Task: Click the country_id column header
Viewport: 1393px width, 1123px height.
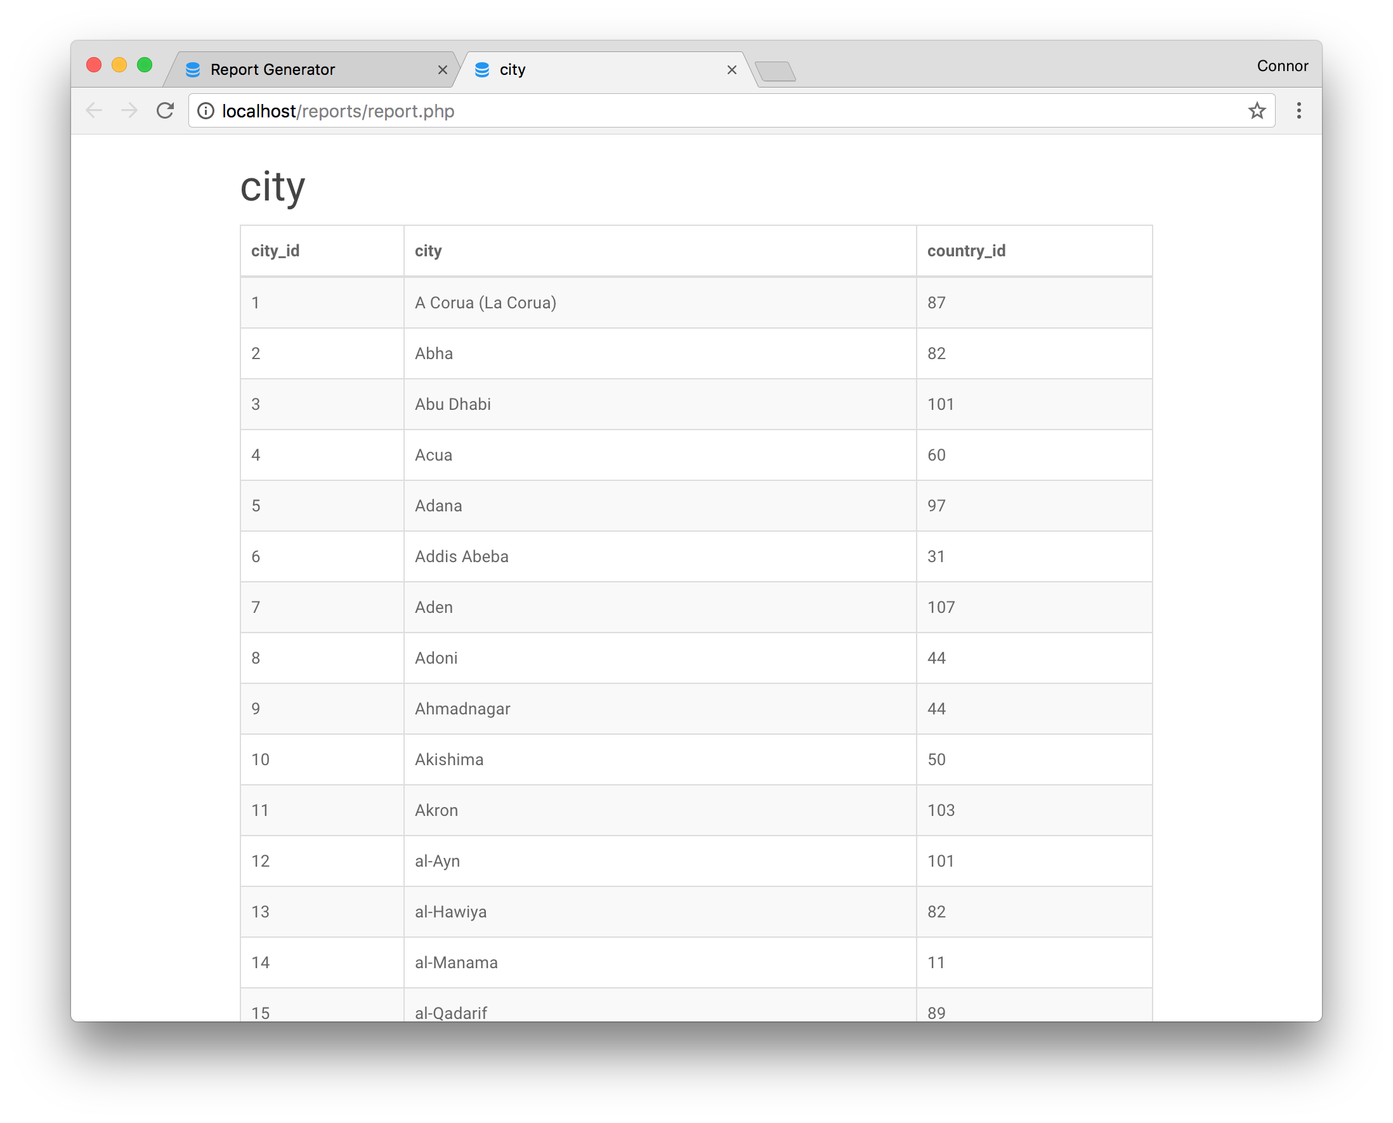Action: click(x=966, y=251)
